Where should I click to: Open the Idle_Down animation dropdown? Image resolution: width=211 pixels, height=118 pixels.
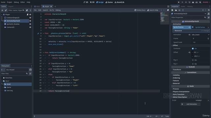coord(200,35)
